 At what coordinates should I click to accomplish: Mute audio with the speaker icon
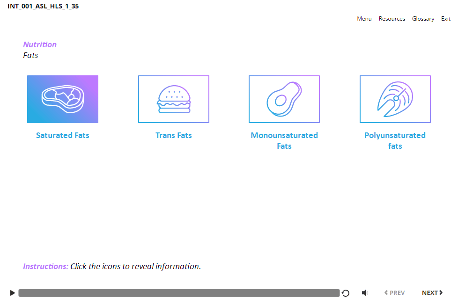point(365,293)
